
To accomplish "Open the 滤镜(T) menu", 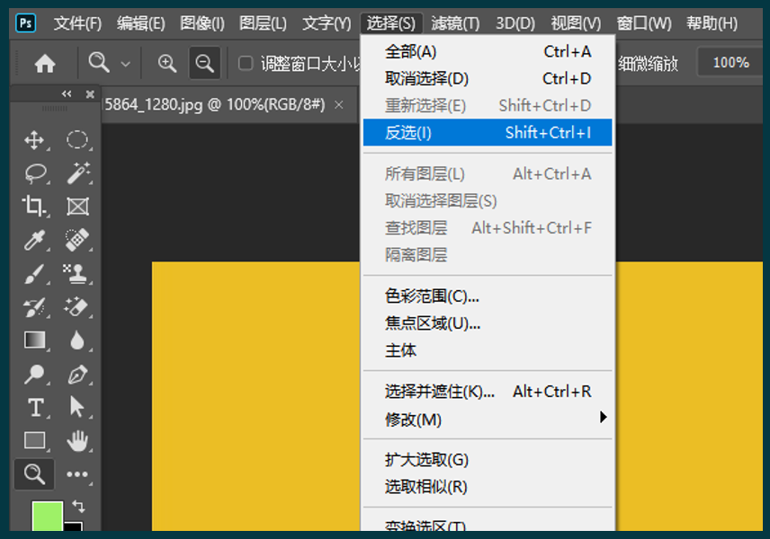I will coord(455,23).
